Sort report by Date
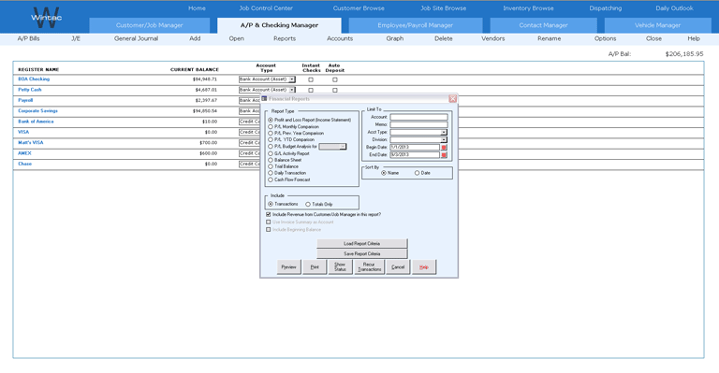The image size is (719, 373). [417, 173]
